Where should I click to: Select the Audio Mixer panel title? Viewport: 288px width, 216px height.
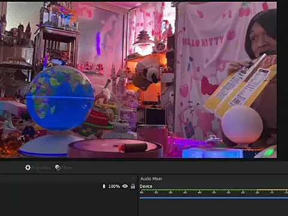coord(151,179)
